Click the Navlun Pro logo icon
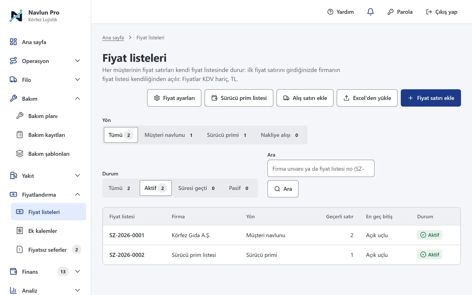Screen dimensions: 472x295 [16, 16]
